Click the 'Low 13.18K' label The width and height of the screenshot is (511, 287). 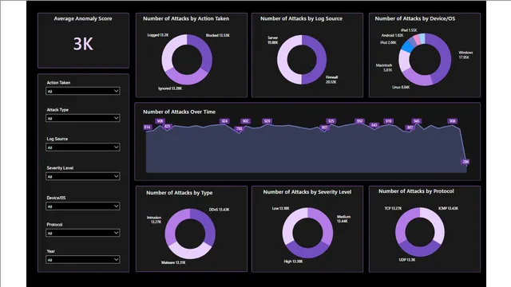coord(280,209)
